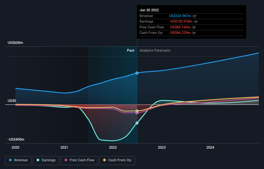Click the US$324.987m revenue value
The image size is (264, 169).
180,16
